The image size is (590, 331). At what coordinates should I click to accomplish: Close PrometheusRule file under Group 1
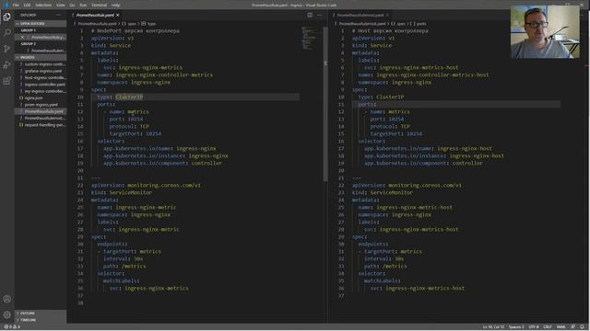click(x=22, y=37)
